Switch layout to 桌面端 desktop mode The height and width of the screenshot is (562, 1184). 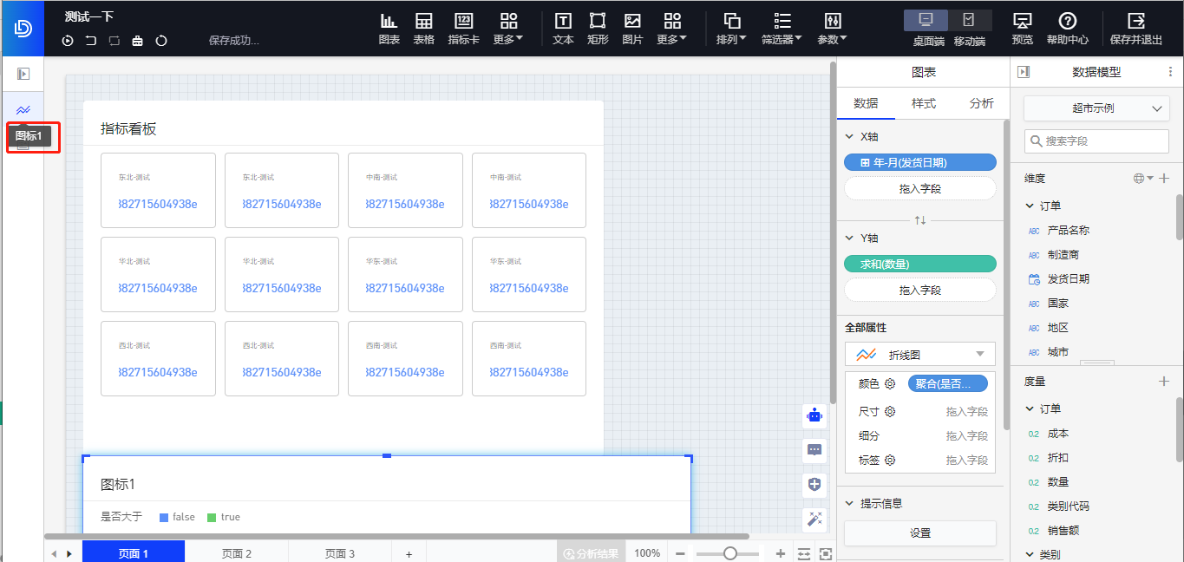coord(926,20)
